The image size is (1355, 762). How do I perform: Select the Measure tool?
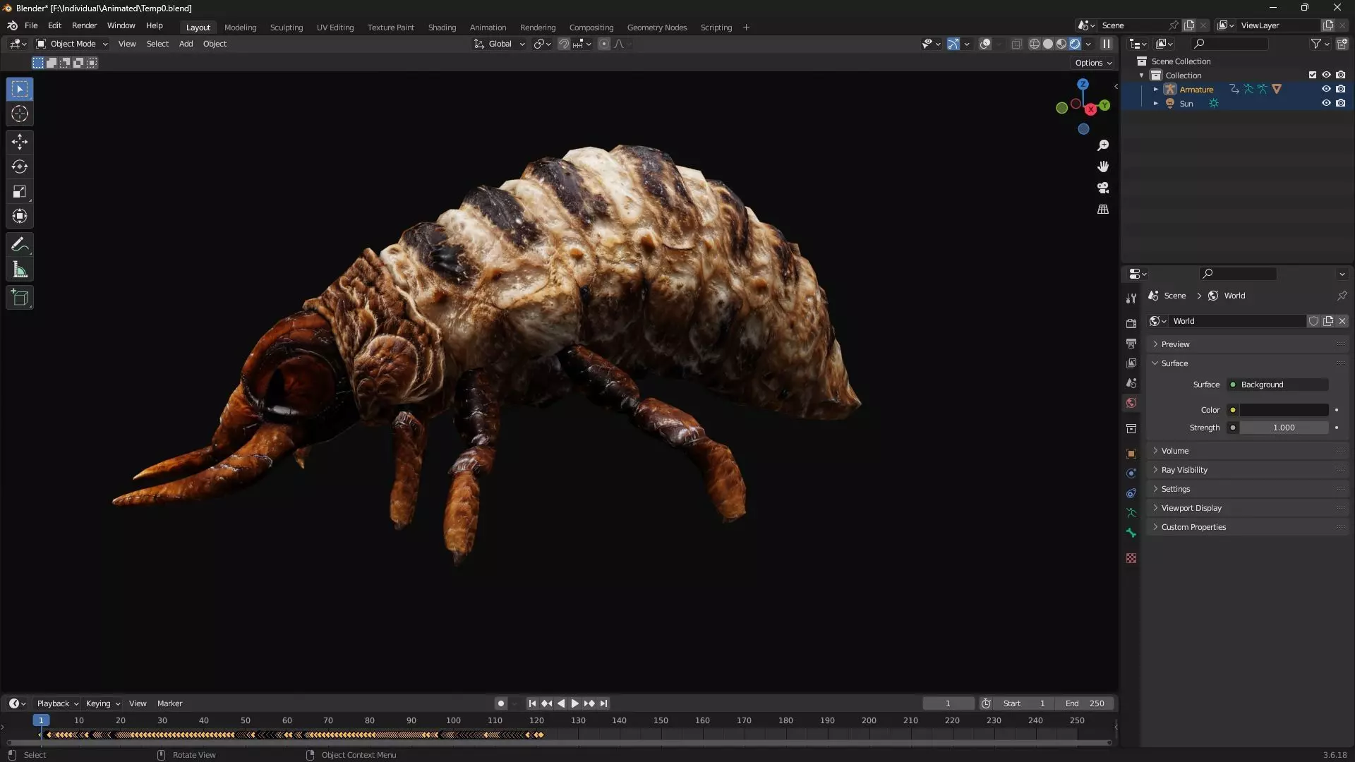20,270
